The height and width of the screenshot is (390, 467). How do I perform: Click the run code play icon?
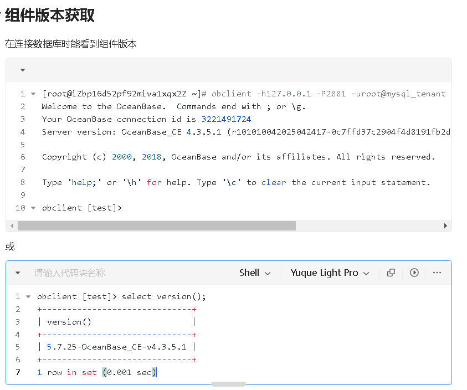click(414, 273)
